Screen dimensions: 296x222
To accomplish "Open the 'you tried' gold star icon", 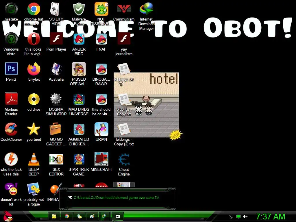I will [34, 129].
